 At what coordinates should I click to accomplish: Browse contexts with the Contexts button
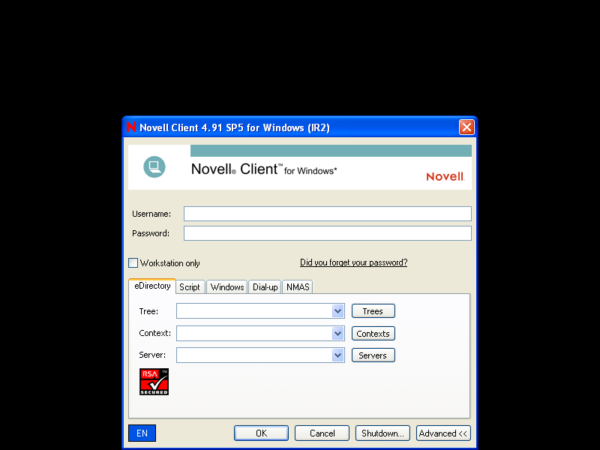(x=373, y=333)
